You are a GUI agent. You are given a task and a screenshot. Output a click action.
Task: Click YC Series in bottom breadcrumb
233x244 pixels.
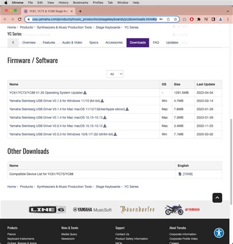(131, 186)
